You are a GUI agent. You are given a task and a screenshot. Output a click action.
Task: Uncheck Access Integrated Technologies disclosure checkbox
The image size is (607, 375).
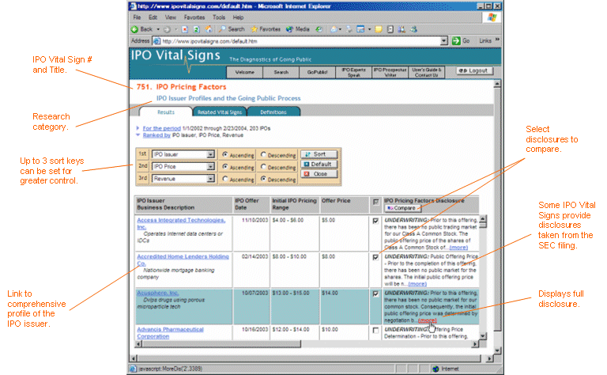(375, 221)
